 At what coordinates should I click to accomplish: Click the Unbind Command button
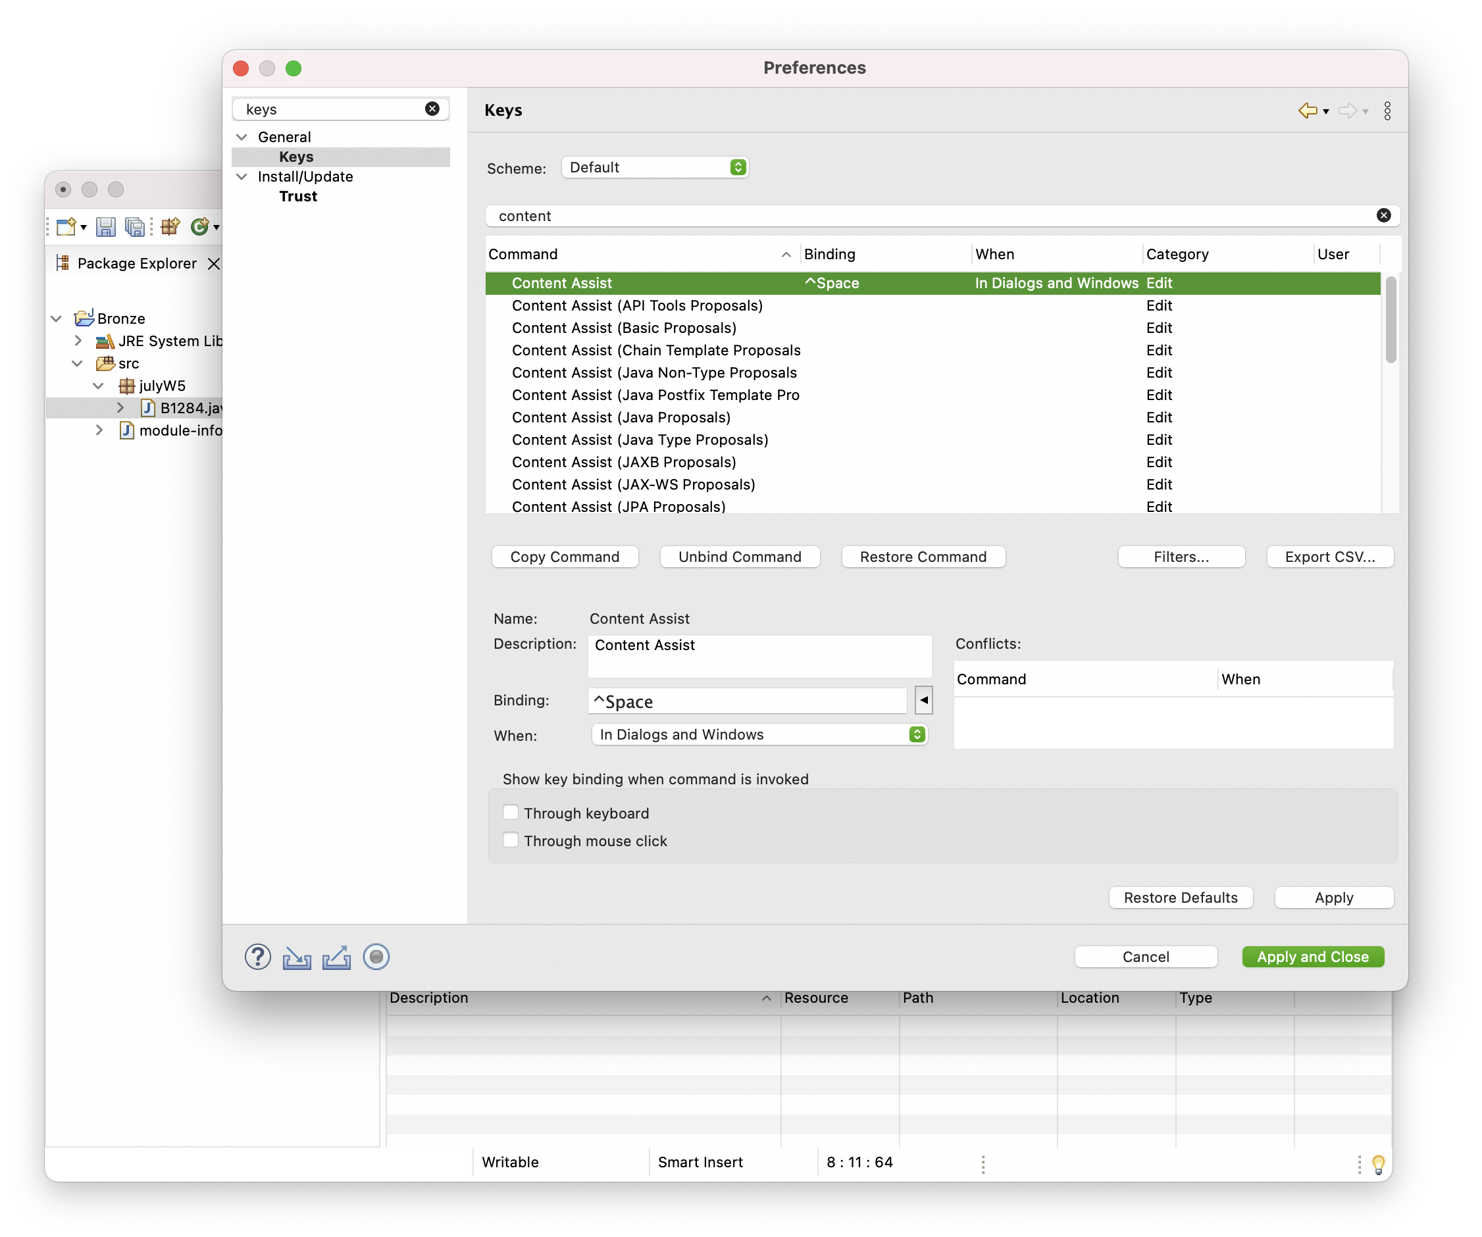click(740, 557)
